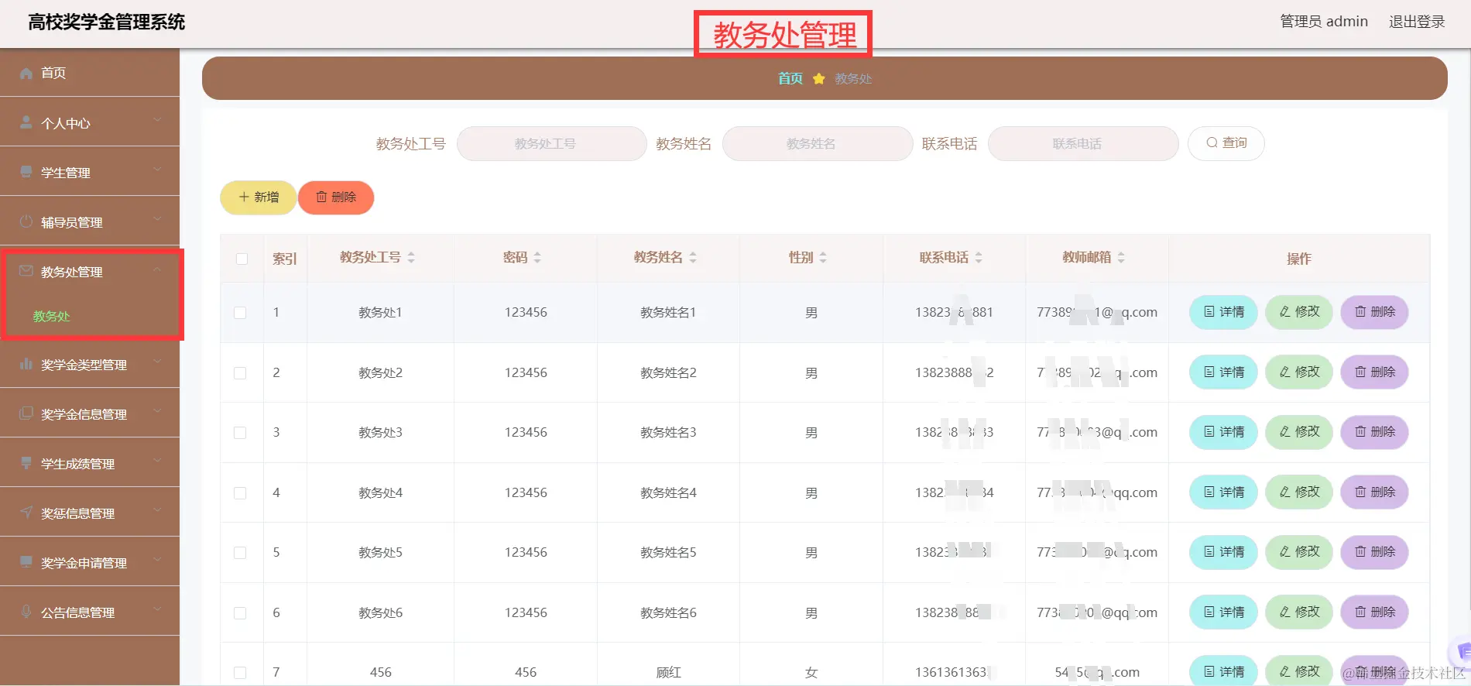Expand the 学生成绩管理 chevron
Viewport: 1471px width, 686px height.
point(157,461)
